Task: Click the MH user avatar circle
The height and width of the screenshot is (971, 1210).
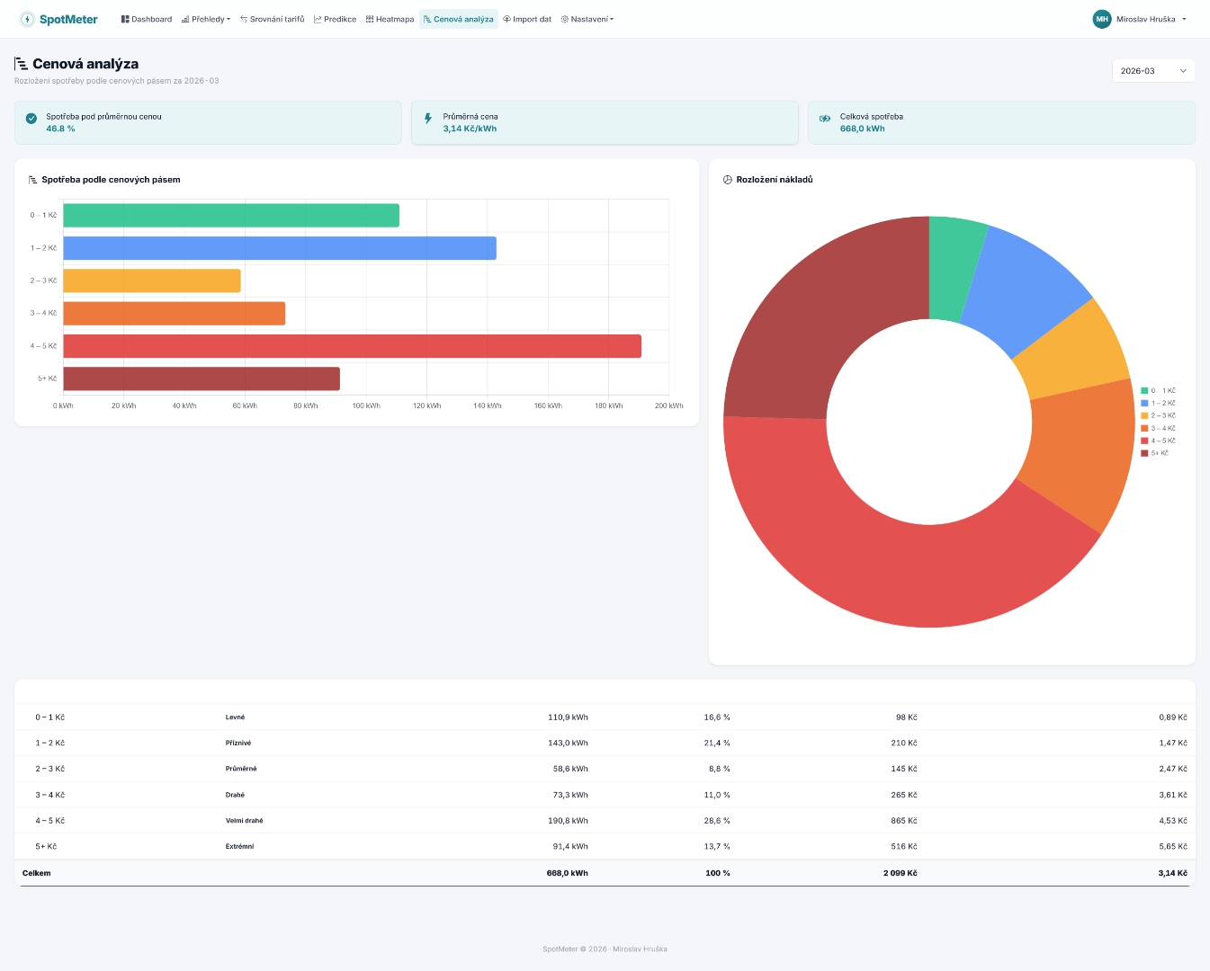Action: 1102,19
